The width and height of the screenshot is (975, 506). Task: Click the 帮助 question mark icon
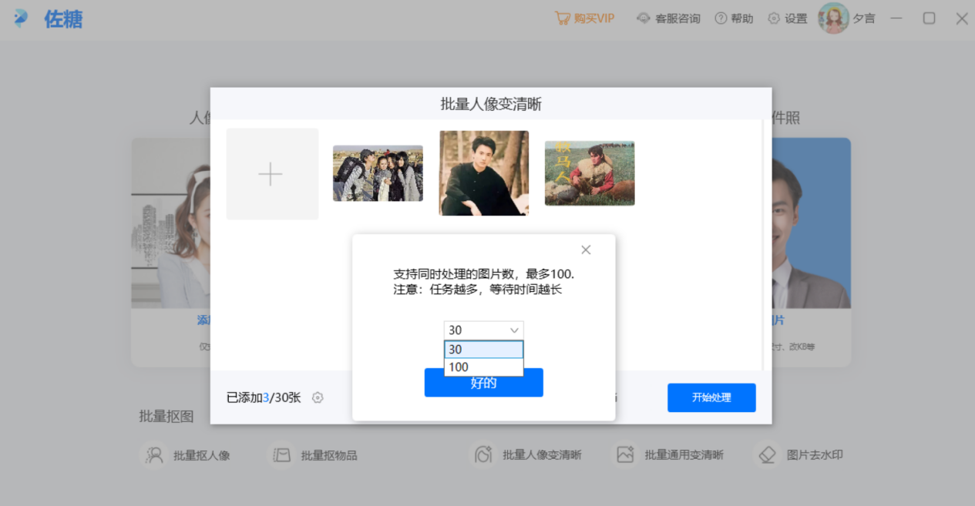pyautogui.click(x=719, y=18)
